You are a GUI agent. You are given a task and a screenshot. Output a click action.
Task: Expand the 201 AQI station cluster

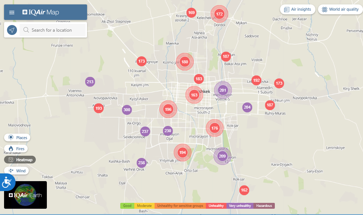(223, 90)
